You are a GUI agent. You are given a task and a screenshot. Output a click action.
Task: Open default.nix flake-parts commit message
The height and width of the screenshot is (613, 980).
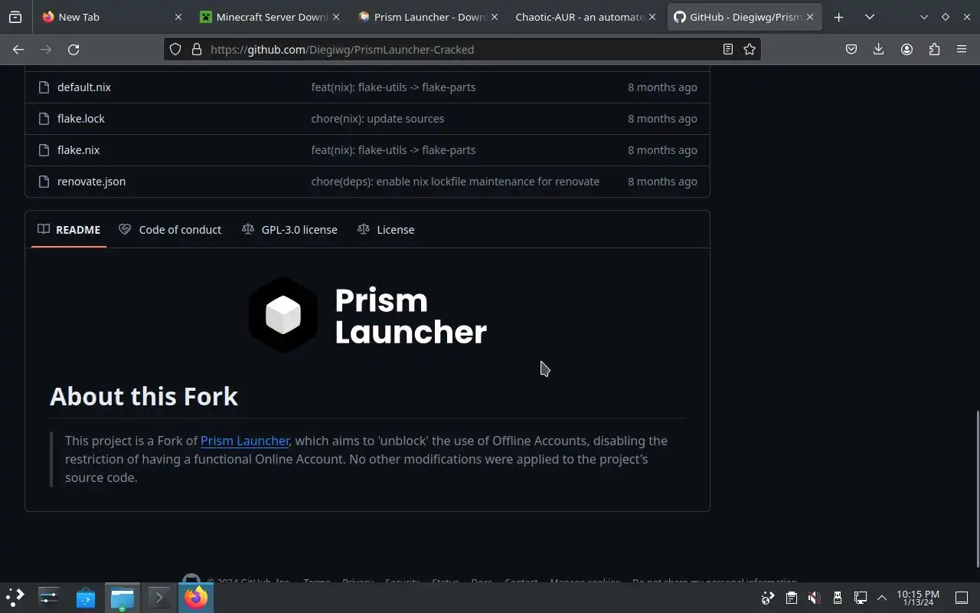tap(394, 87)
